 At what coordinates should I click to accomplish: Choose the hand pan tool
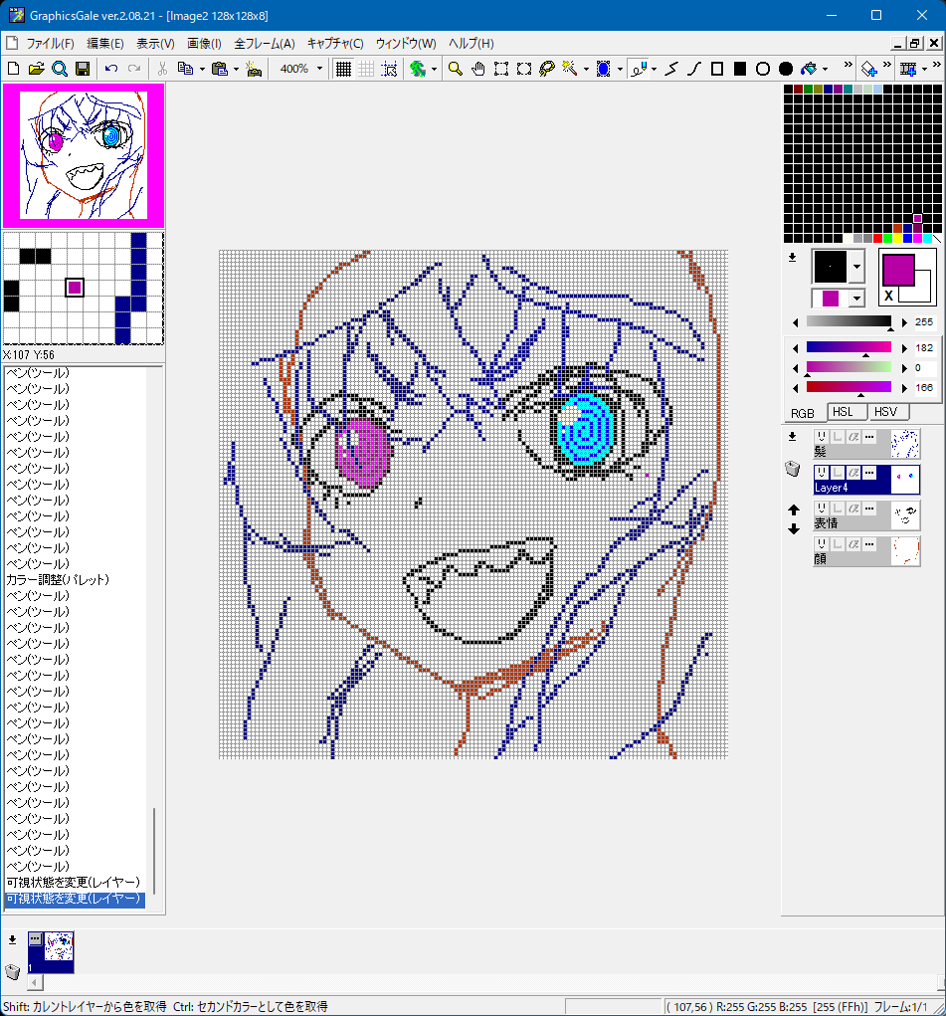click(478, 69)
